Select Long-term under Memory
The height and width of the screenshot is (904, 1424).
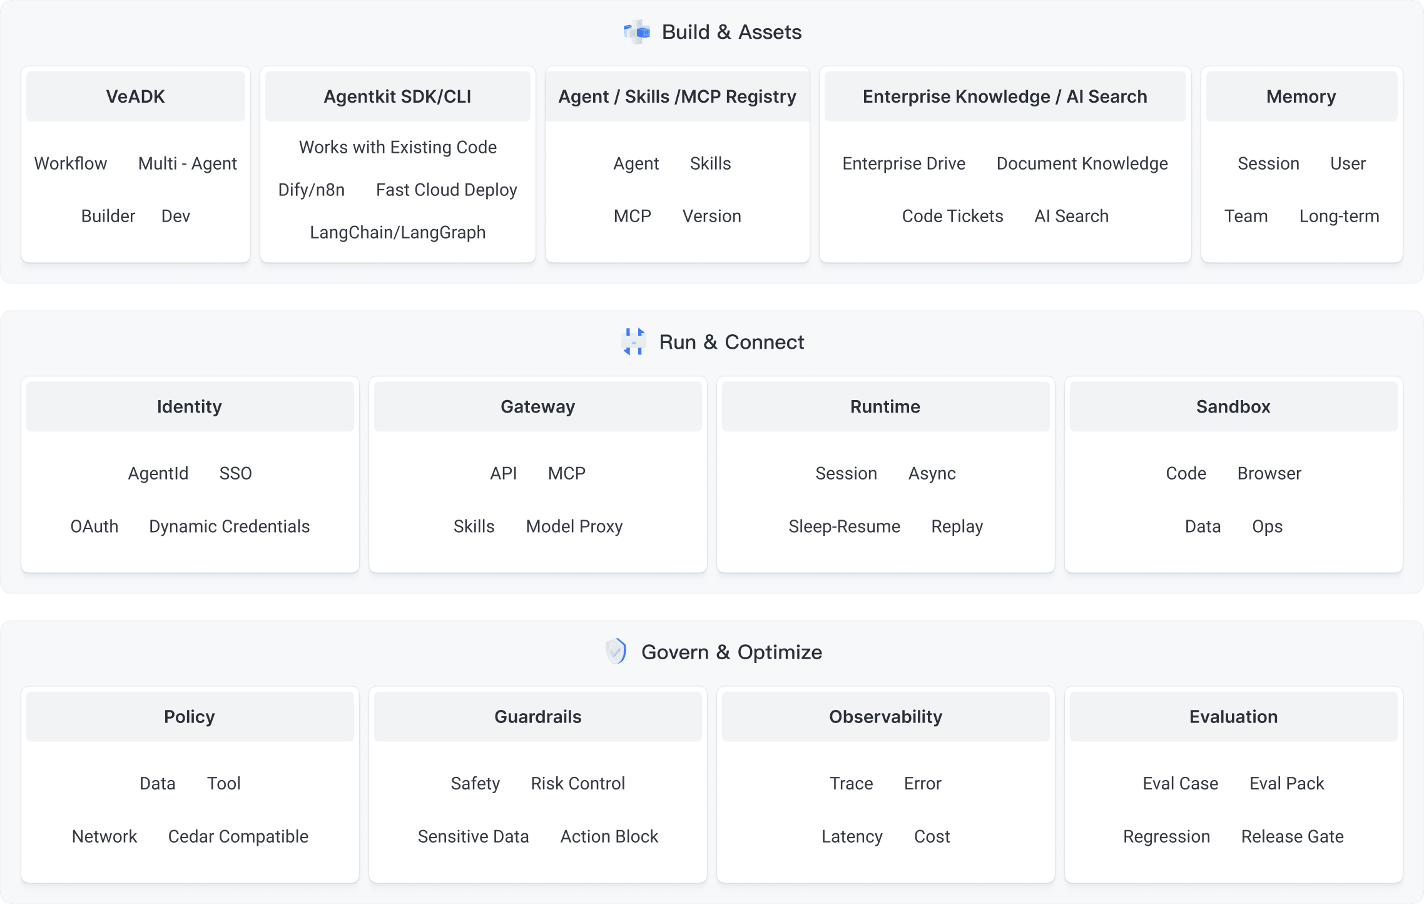[1340, 216]
